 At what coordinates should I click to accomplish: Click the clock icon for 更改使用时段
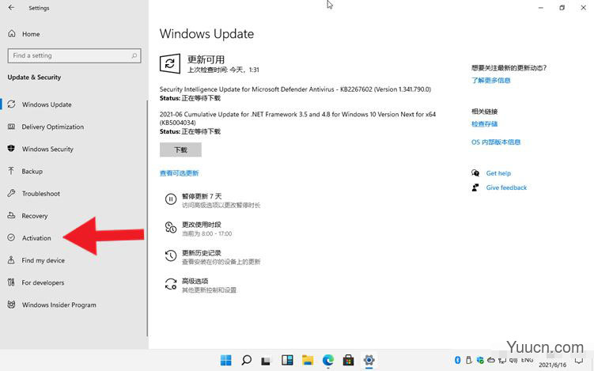point(171,227)
